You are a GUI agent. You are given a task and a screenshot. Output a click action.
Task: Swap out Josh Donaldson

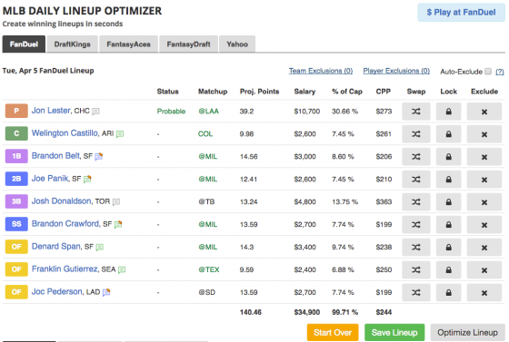click(x=416, y=202)
